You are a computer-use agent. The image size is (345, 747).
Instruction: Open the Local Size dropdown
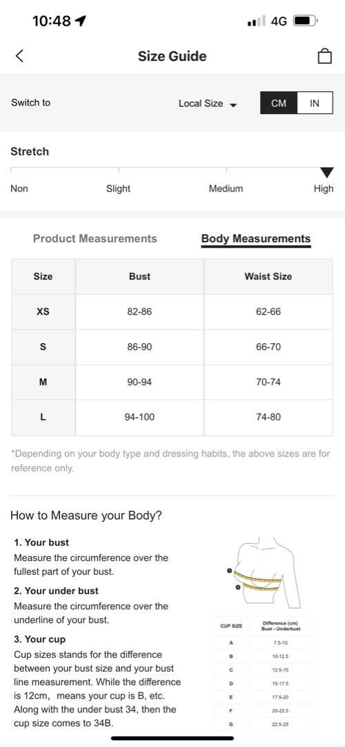tap(208, 103)
